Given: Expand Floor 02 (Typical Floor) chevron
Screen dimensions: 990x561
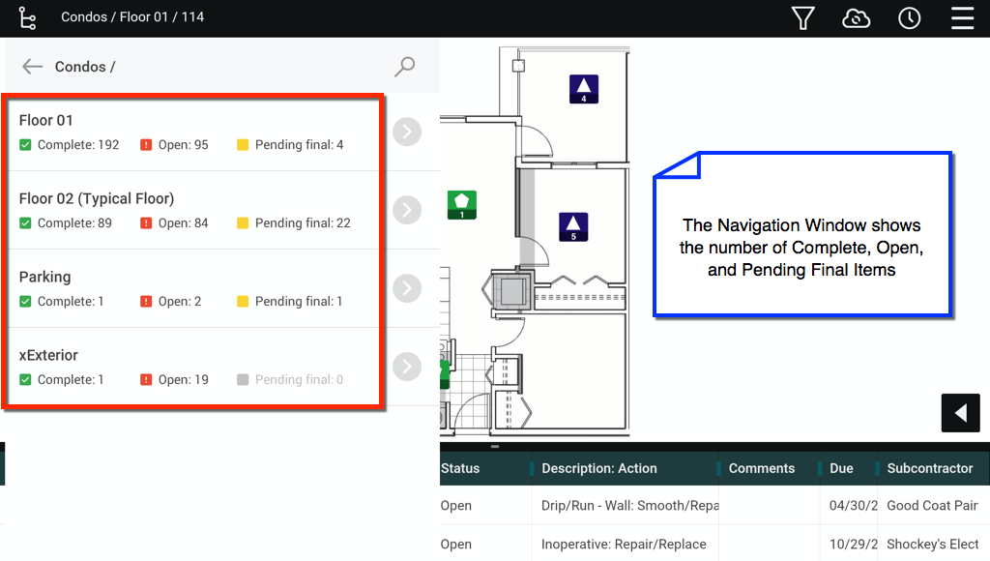Looking at the screenshot, I should coord(407,210).
